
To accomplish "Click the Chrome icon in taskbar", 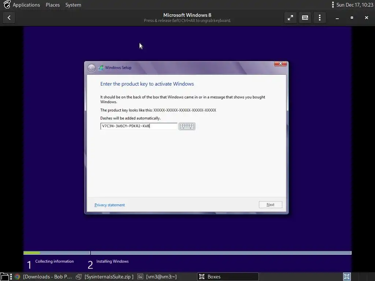I will [17, 277].
